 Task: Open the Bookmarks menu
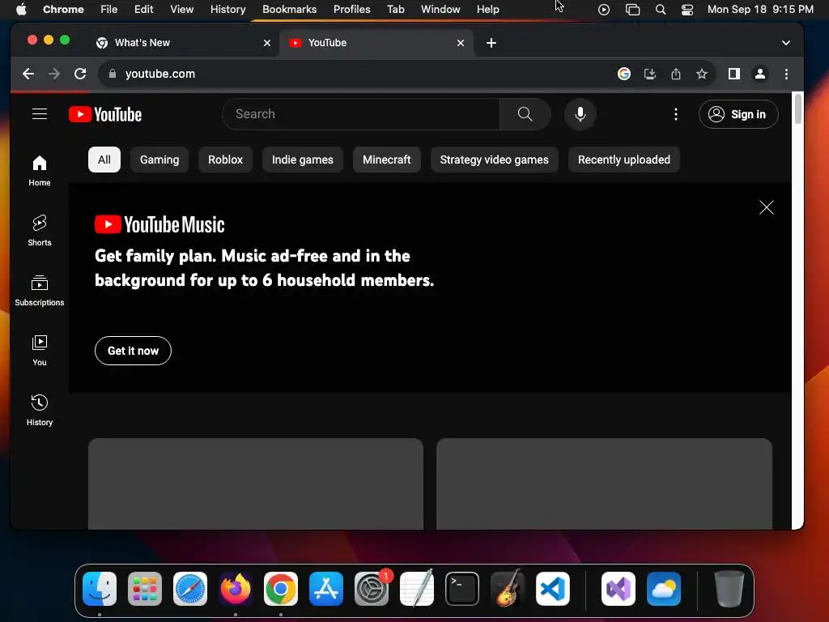point(289,10)
